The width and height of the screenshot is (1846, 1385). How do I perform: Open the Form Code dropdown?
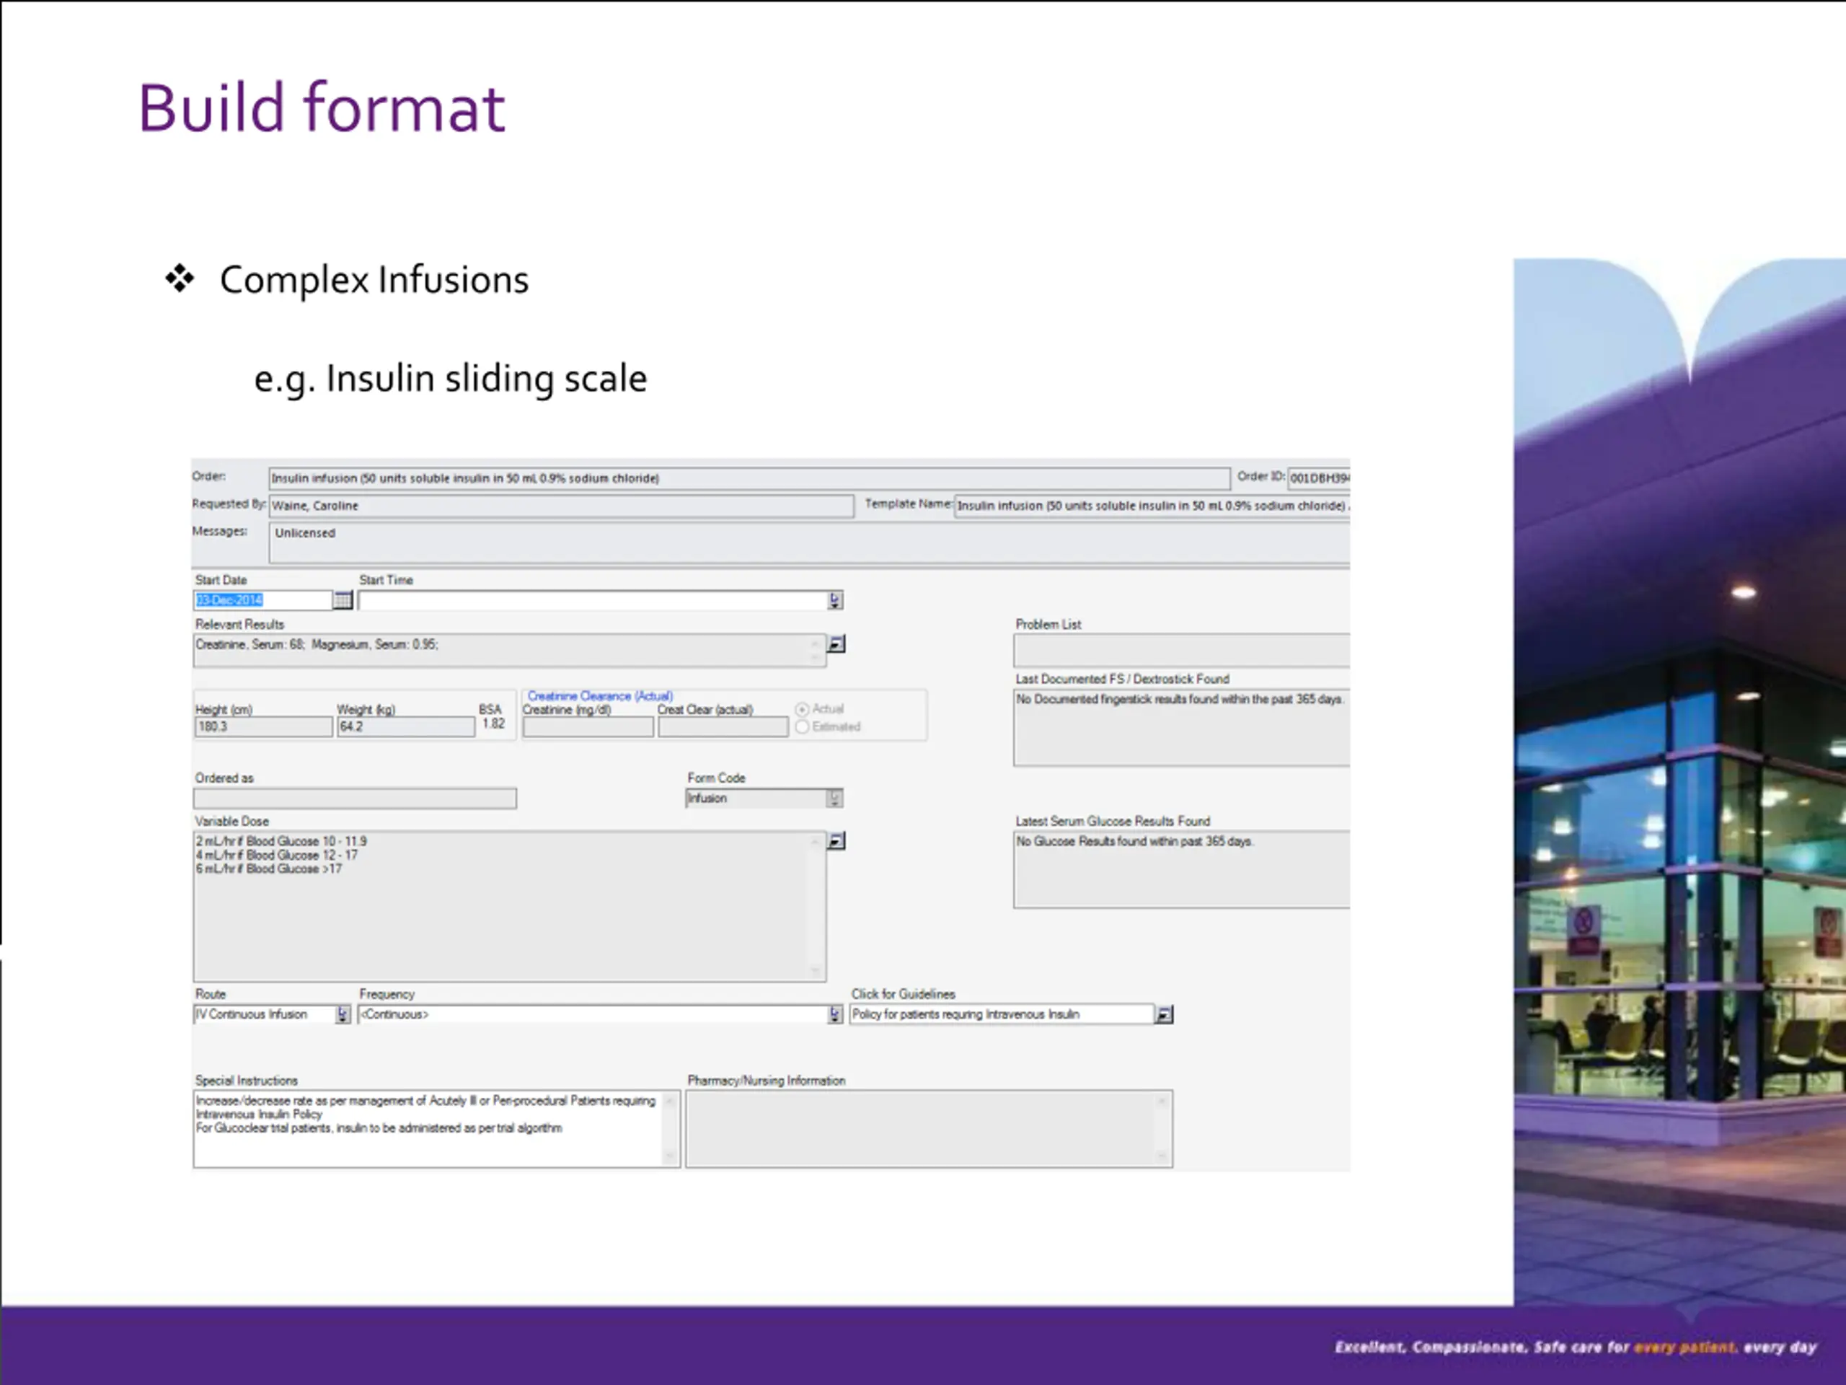pyautogui.click(x=834, y=798)
